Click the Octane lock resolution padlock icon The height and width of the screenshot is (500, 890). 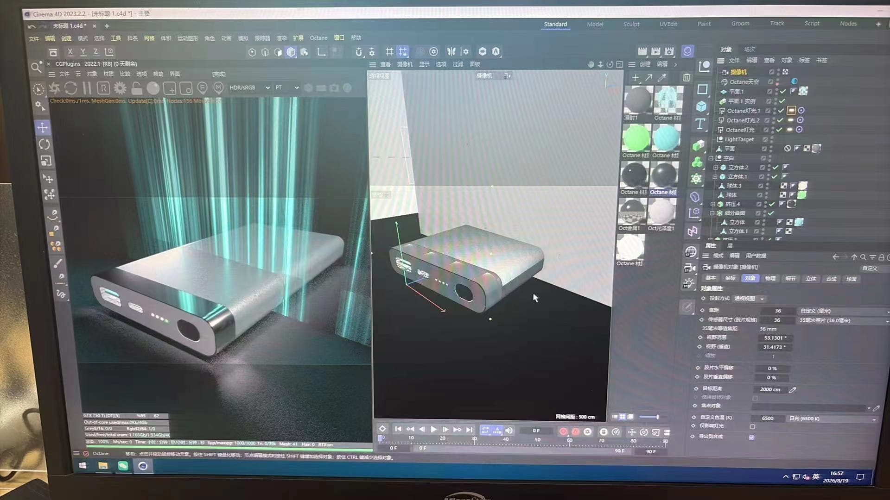pyautogui.click(x=136, y=88)
